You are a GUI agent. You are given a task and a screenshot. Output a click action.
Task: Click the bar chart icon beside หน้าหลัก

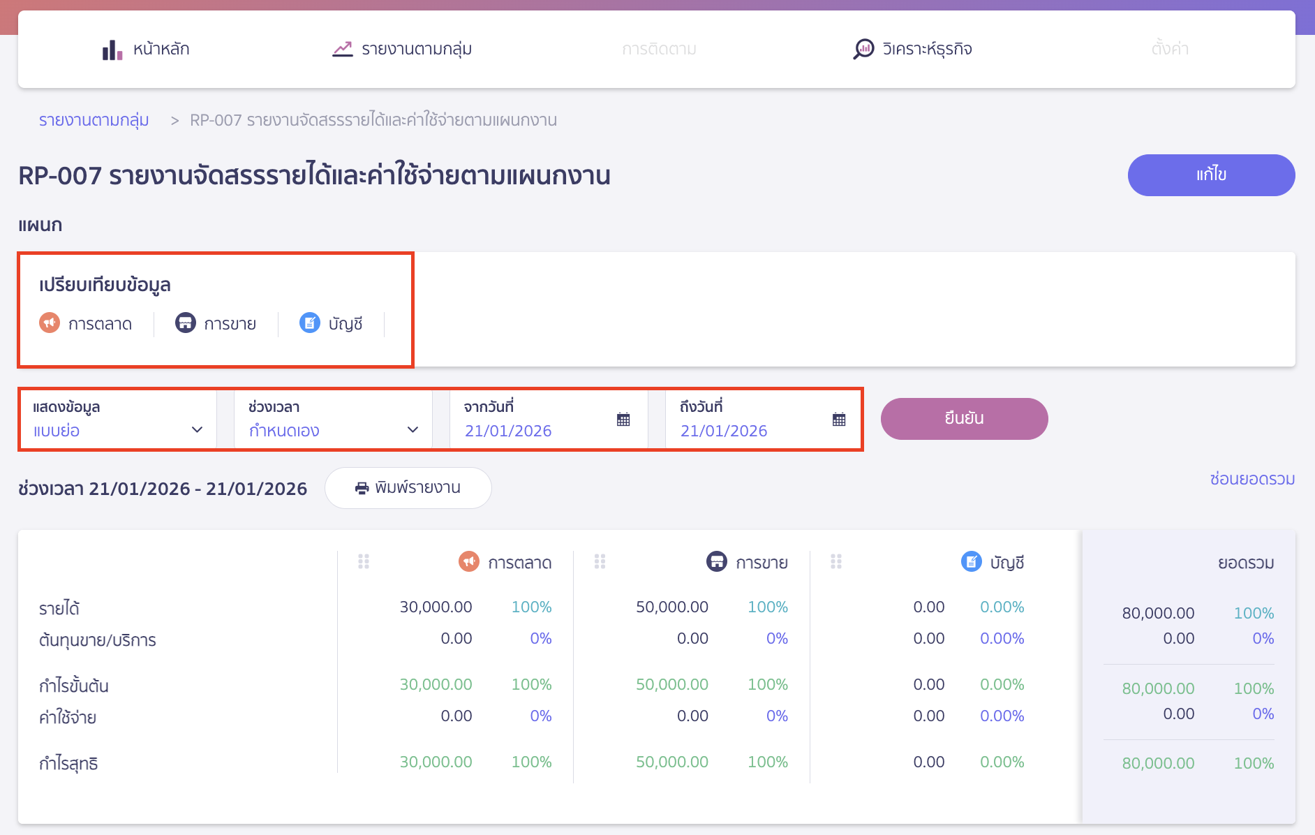point(111,48)
